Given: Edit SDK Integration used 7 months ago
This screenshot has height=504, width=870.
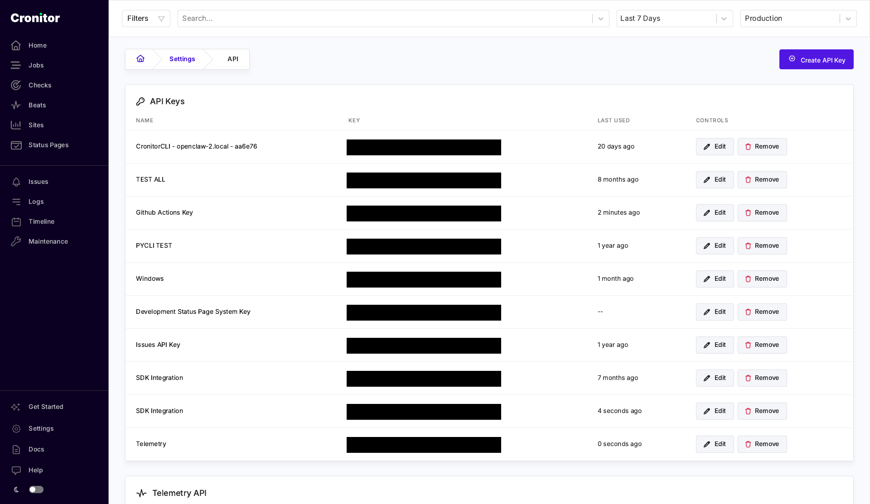Looking at the screenshot, I should 715,378.
